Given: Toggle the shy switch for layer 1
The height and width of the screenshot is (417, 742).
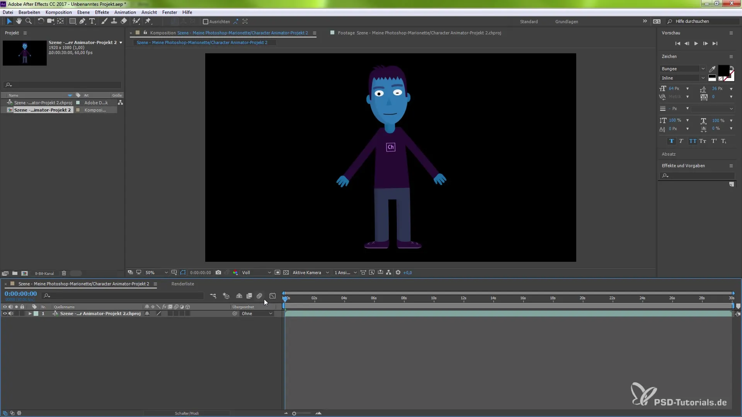Looking at the screenshot, I should pos(147,314).
